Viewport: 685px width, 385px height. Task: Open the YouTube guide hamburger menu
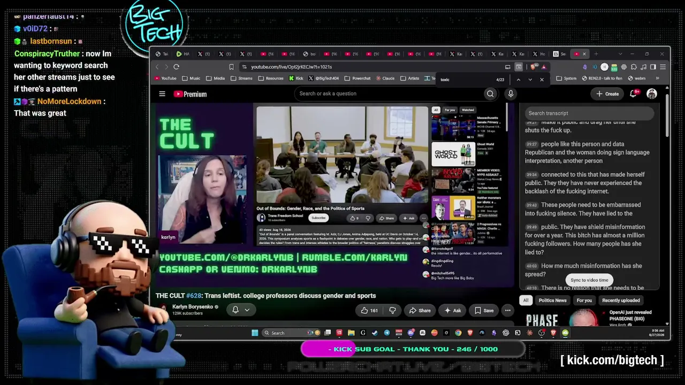[162, 94]
